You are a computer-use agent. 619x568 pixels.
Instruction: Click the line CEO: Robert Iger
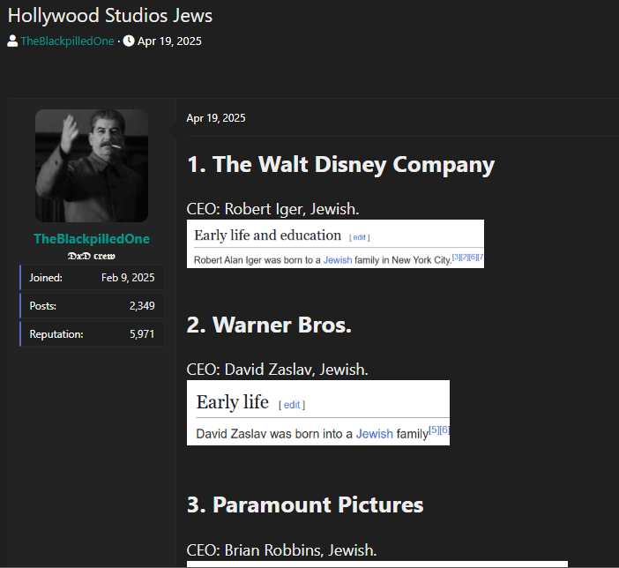272,209
